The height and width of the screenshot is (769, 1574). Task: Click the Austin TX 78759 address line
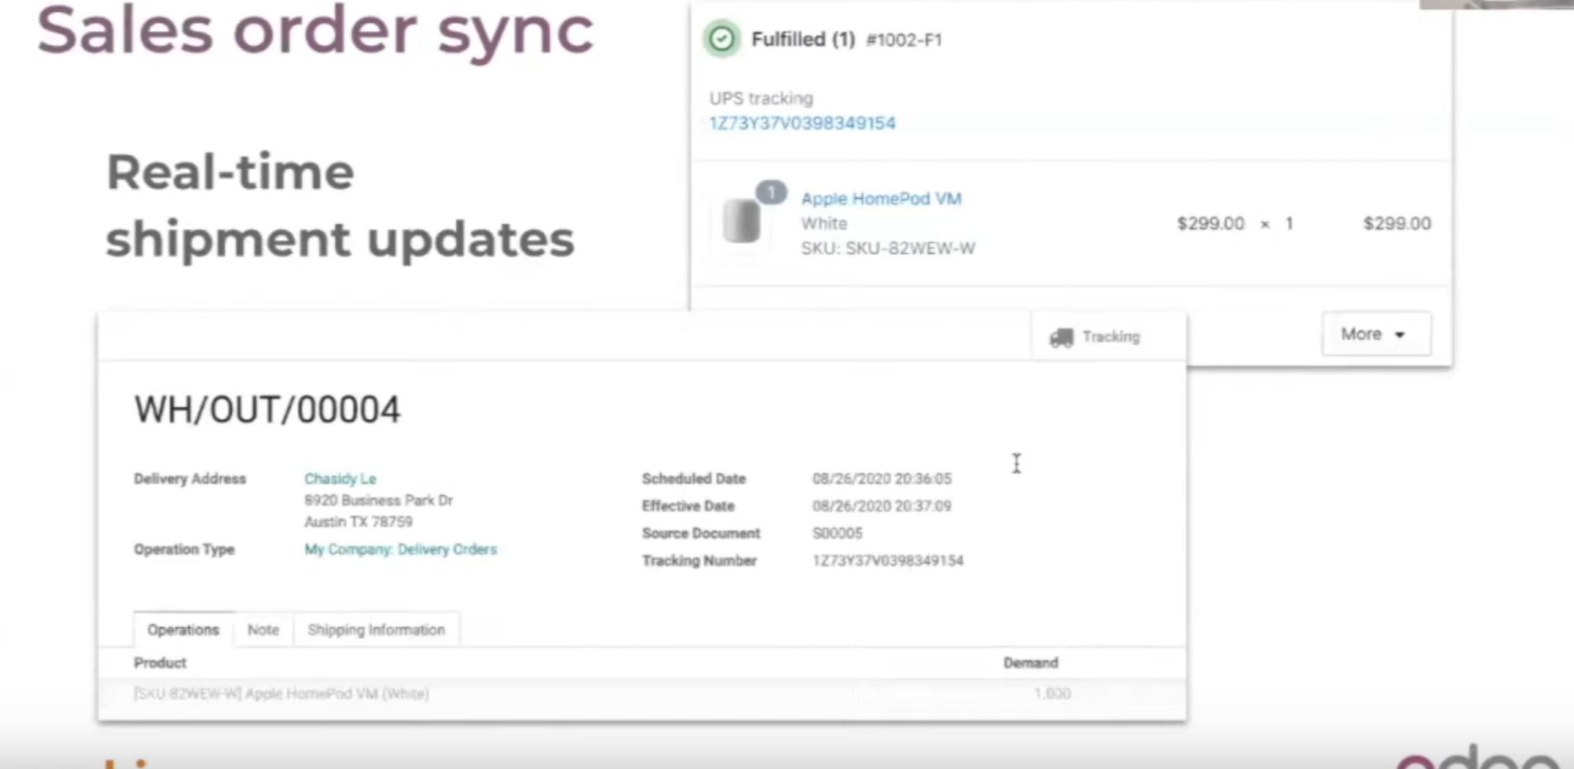coord(358,522)
